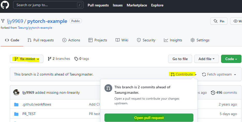
Task: Click the Settings gear icon
Action: [192, 40]
